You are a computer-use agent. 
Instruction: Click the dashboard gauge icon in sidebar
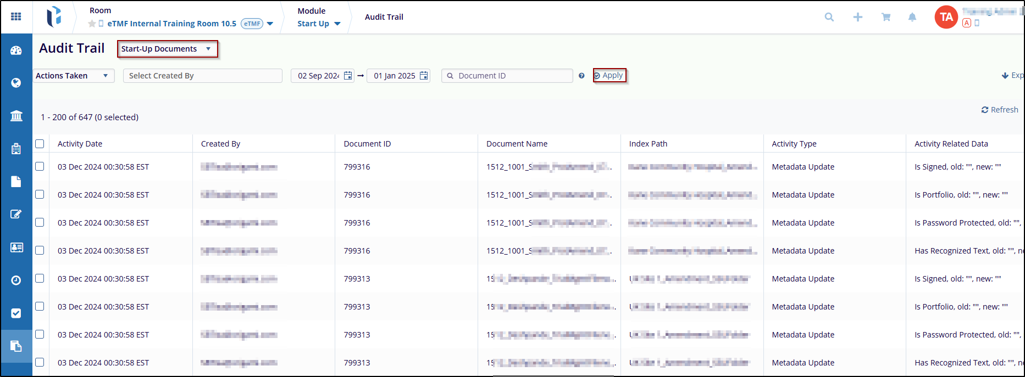coord(16,50)
